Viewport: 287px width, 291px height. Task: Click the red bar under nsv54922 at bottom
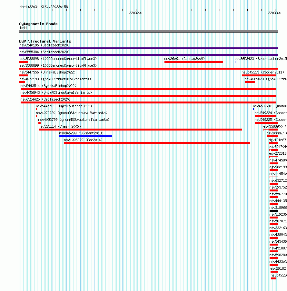point(274,279)
